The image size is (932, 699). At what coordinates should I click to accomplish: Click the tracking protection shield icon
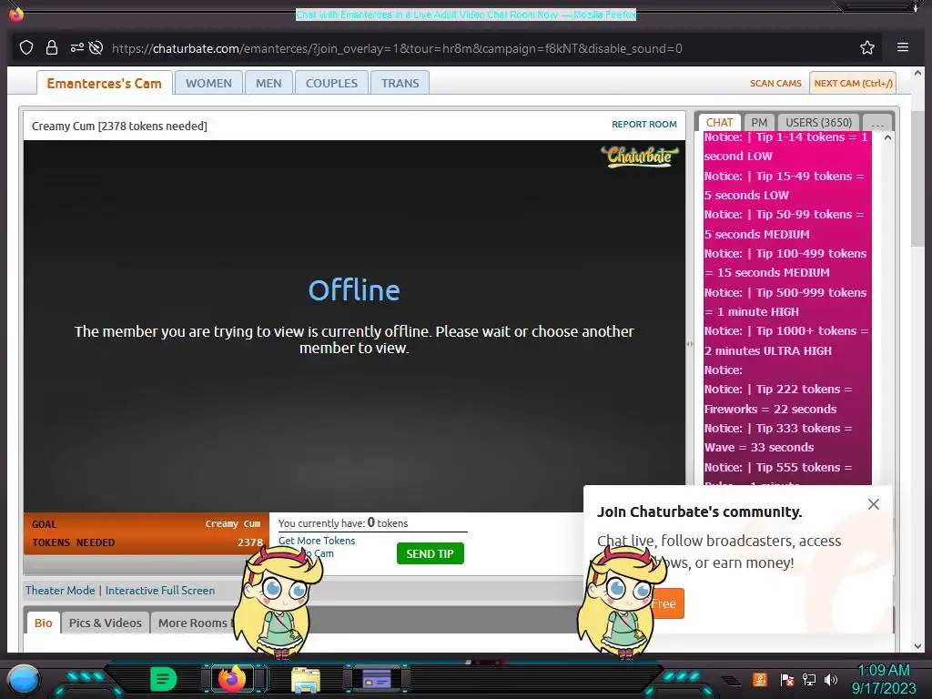pos(26,47)
